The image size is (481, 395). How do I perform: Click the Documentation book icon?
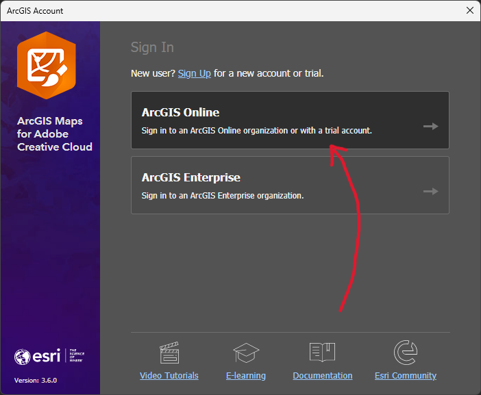pos(323,352)
